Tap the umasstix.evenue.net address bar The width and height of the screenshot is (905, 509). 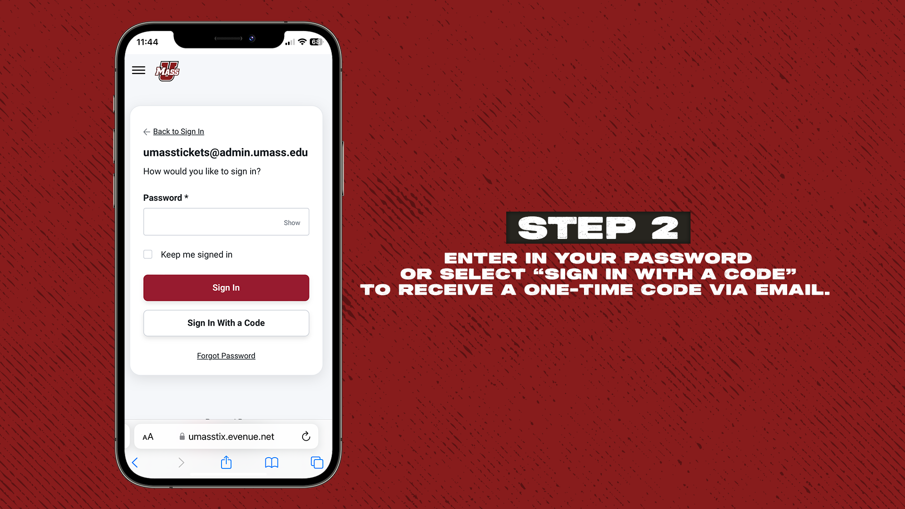click(x=226, y=436)
